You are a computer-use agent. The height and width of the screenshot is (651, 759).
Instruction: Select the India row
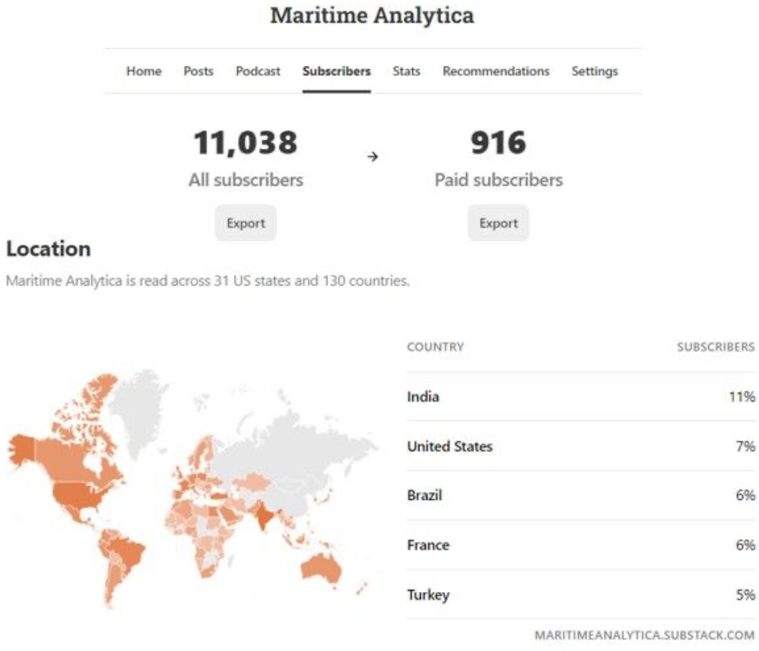coord(581,396)
